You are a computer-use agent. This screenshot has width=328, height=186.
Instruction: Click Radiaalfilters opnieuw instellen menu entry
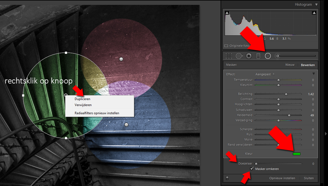click(x=97, y=113)
